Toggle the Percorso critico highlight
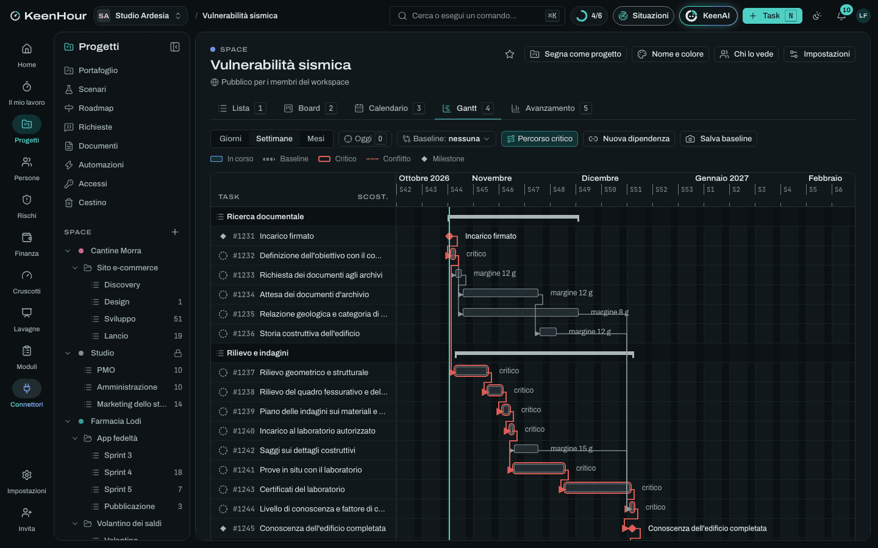Image resolution: width=878 pixels, height=548 pixels. coord(540,139)
